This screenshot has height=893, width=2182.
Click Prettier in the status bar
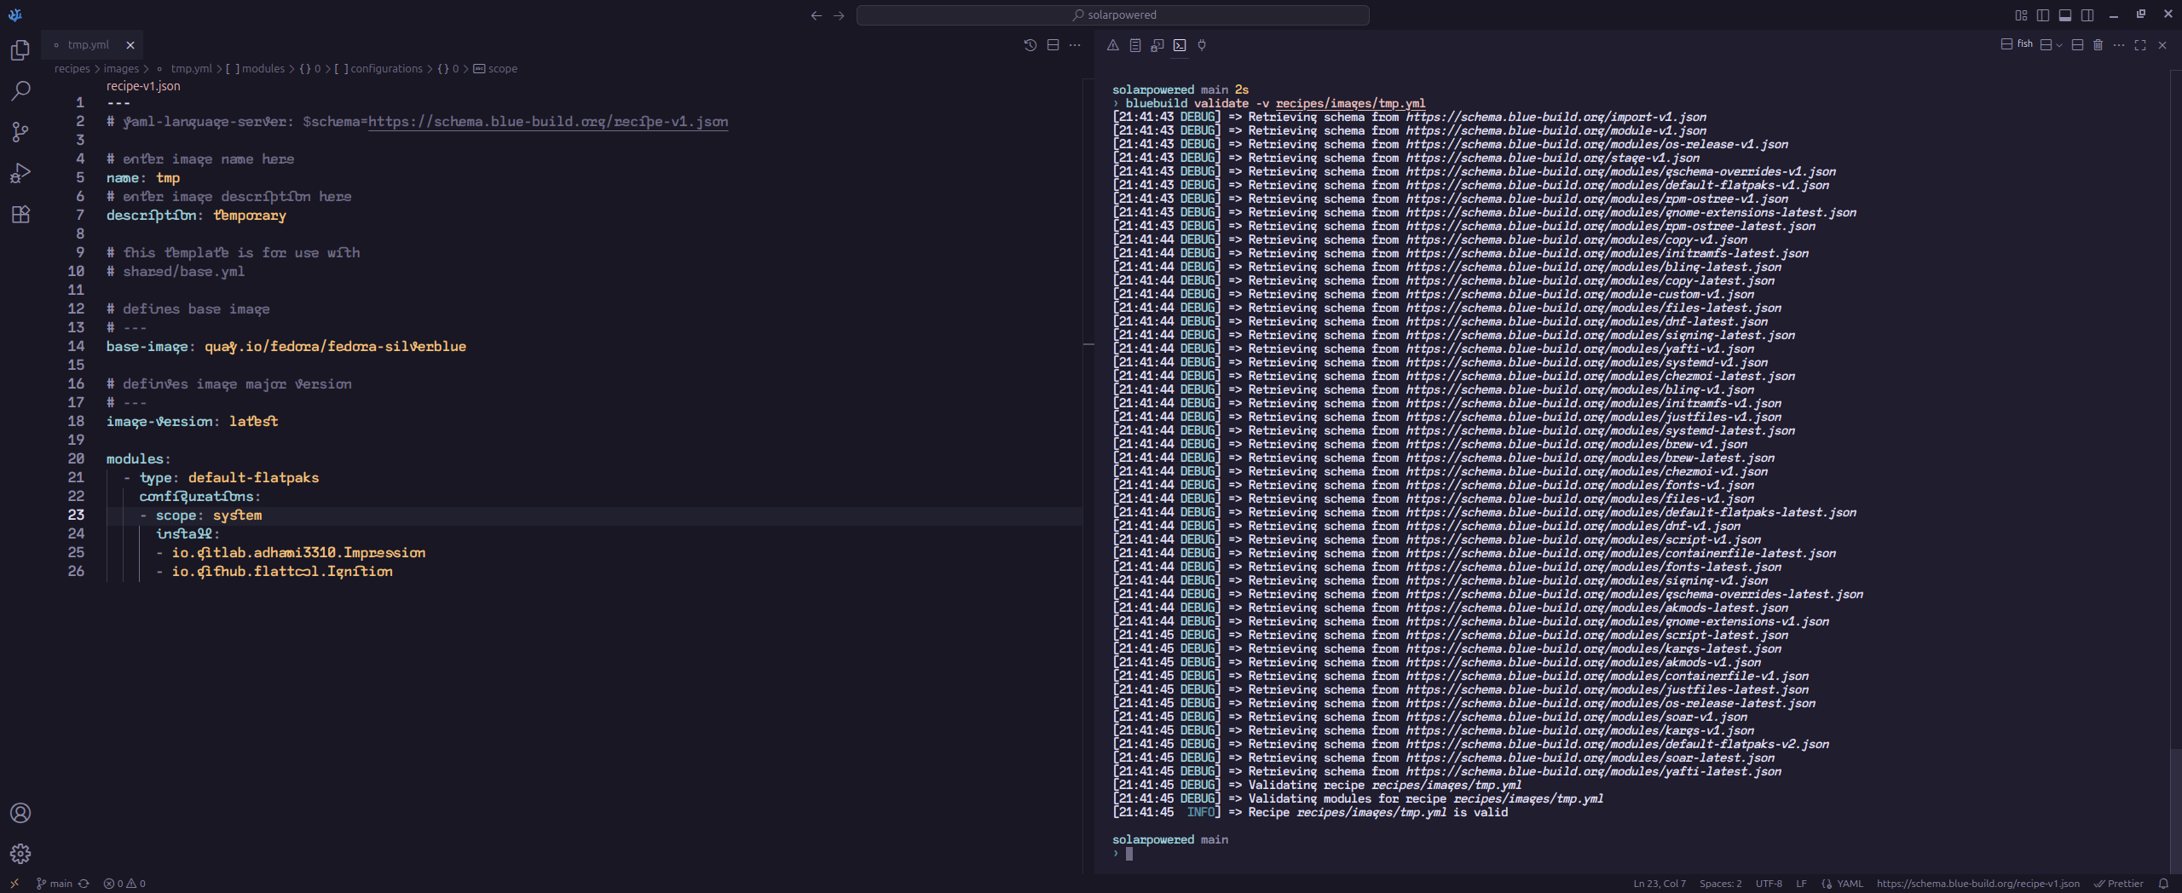pyautogui.click(x=2119, y=884)
